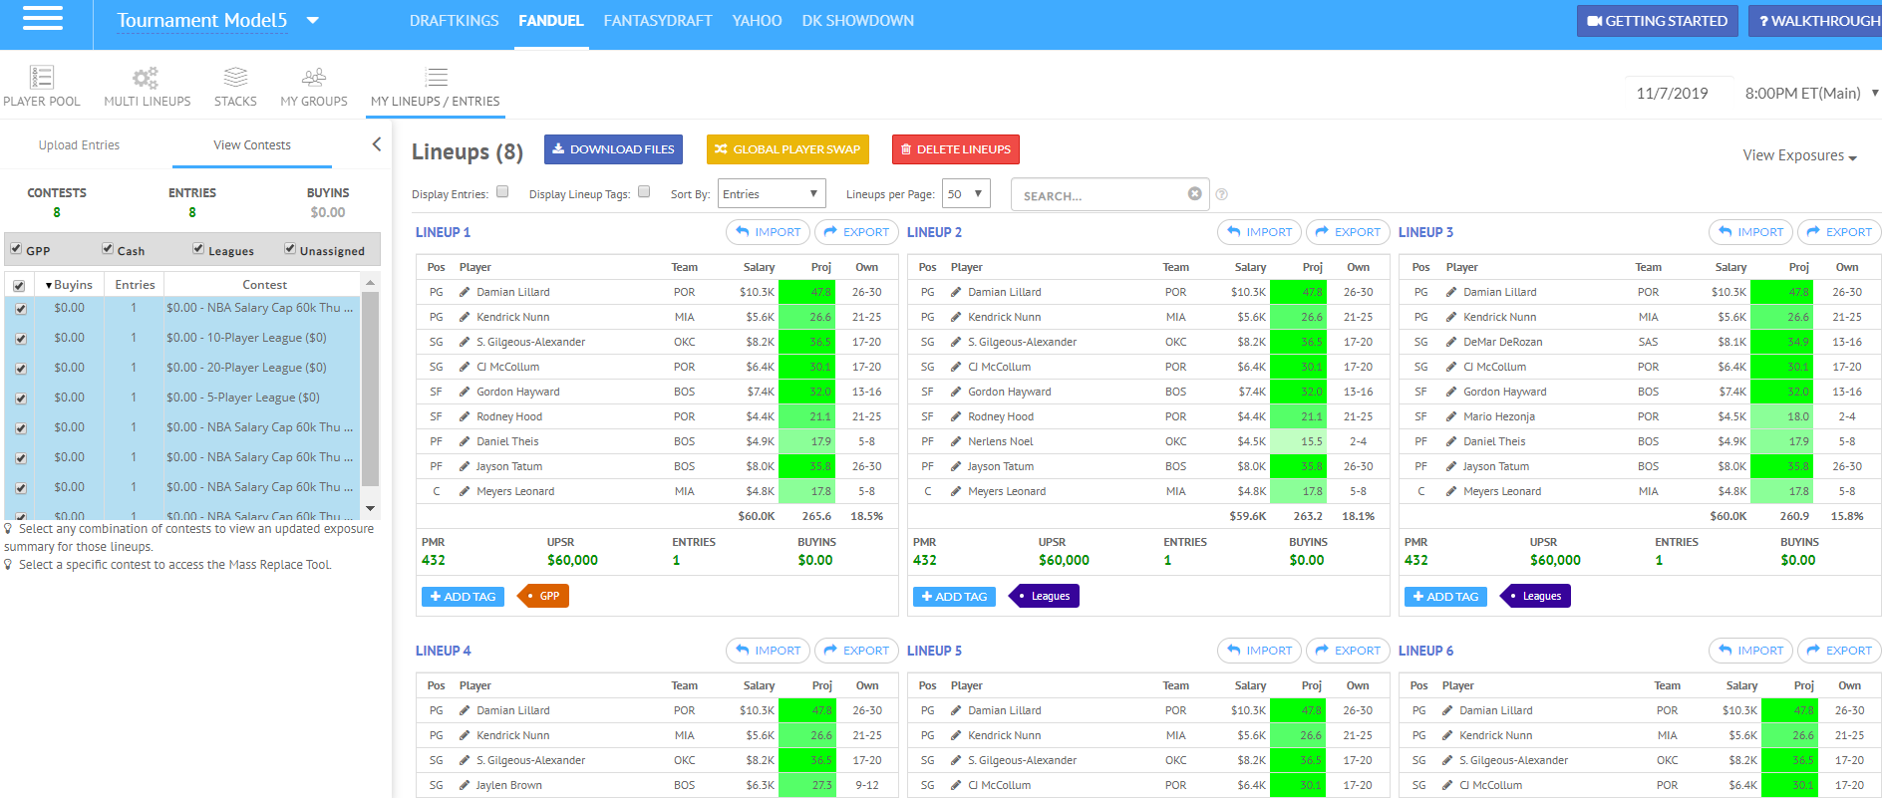Uncheck the Unassigned contest filter
Screen dimensions: 1882x798
[x=290, y=248]
